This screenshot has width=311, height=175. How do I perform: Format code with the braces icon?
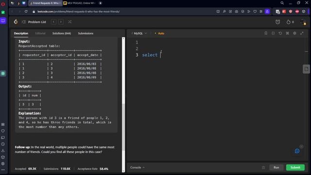[x=273, y=34]
